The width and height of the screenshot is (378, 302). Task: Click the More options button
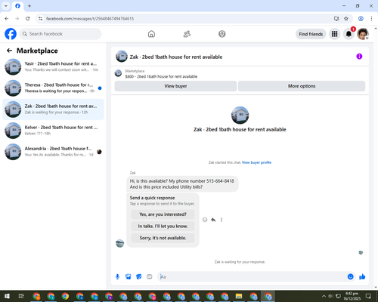(x=302, y=86)
